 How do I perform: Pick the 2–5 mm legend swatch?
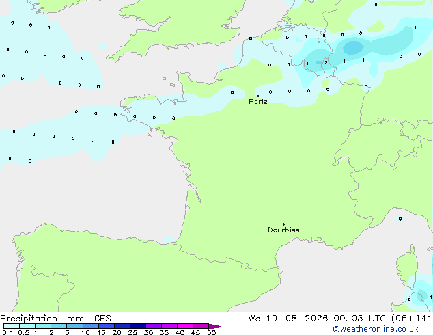(x=59, y=326)
